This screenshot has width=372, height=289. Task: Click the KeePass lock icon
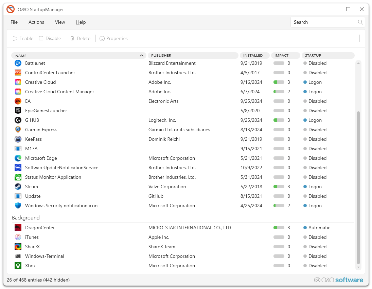pyautogui.click(x=18, y=139)
